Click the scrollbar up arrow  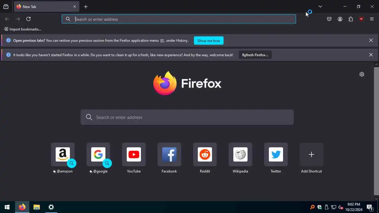[376, 64]
